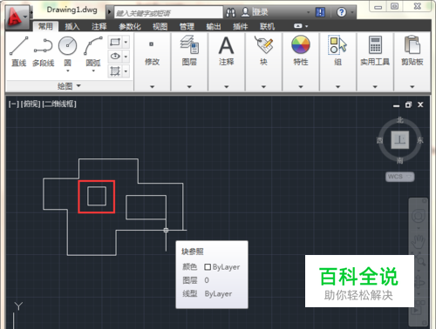Expand the rectangle tool dropdown arrow

coord(126,43)
